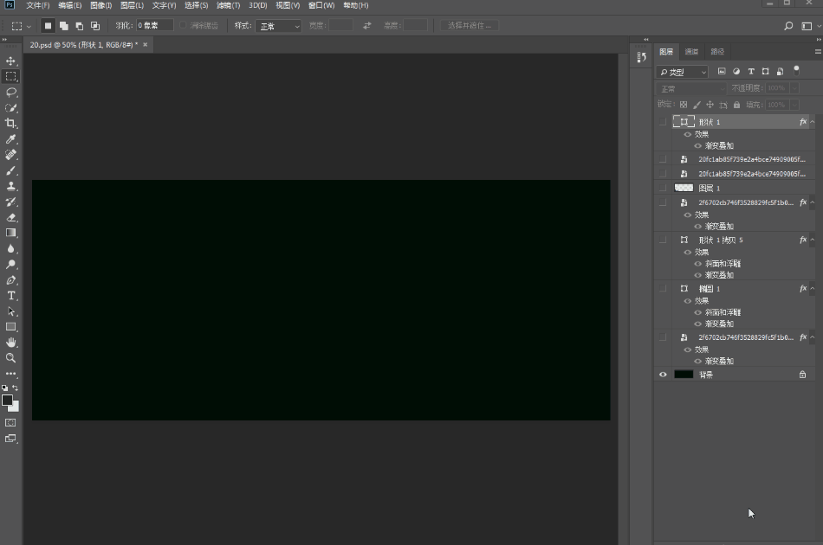This screenshot has height=545, width=823.
Task: Select the Clone Stamp tool
Action: click(x=11, y=186)
